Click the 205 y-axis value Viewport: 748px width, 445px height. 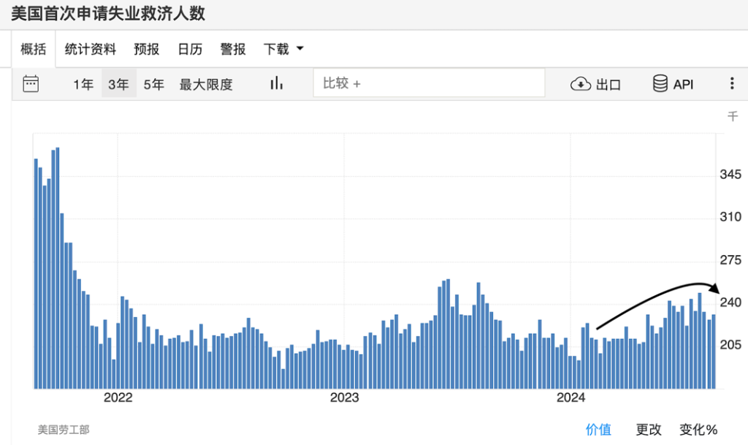coord(730,345)
